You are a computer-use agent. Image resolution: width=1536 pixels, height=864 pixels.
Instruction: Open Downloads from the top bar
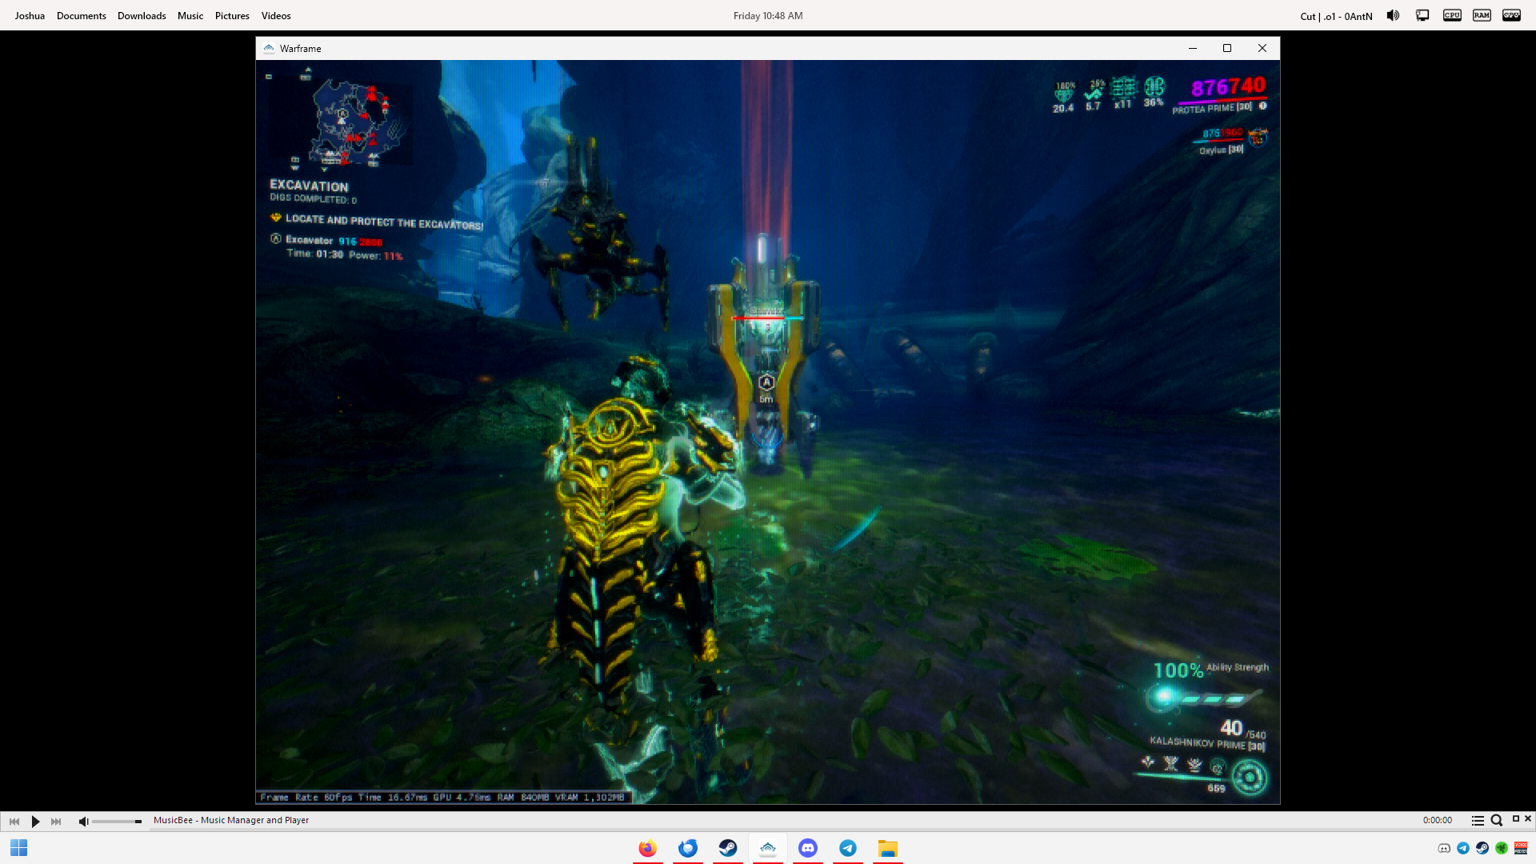coord(142,16)
